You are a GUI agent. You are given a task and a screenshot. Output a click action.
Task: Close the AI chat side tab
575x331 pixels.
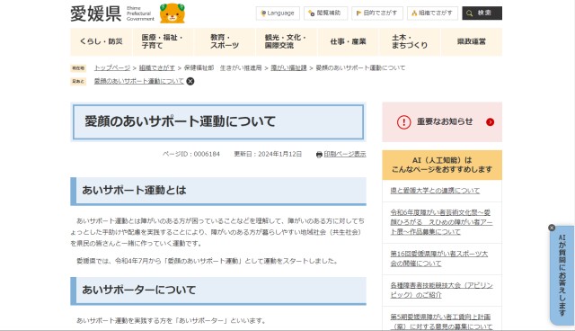(552, 228)
